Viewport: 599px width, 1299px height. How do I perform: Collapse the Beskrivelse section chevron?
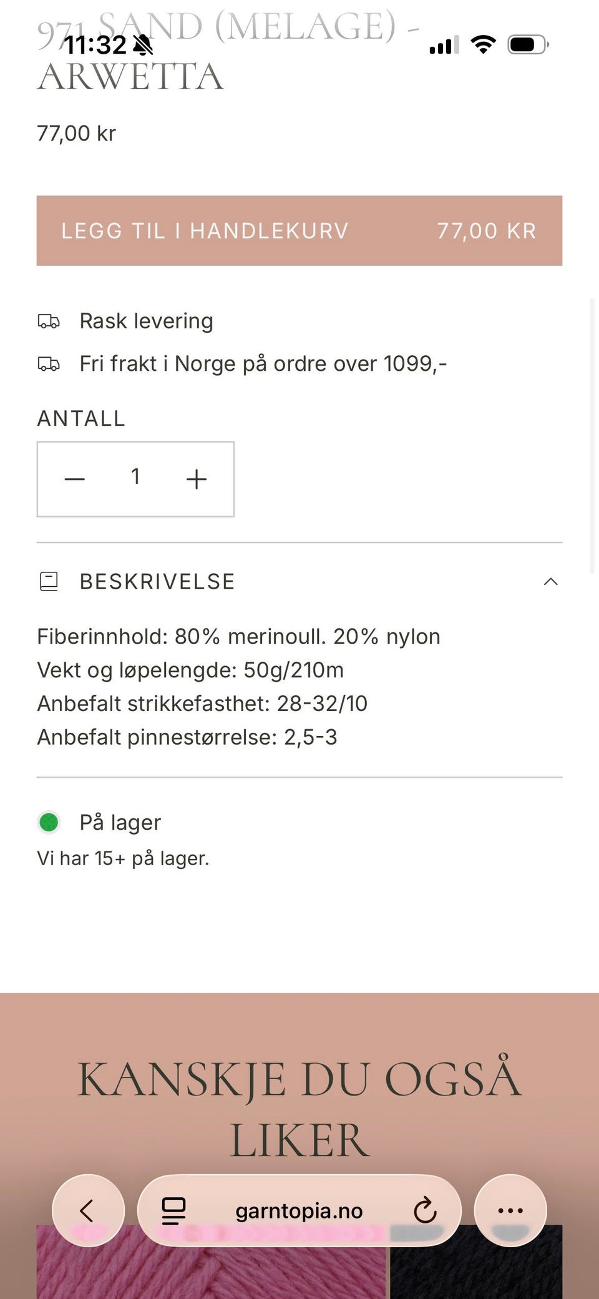(x=550, y=581)
